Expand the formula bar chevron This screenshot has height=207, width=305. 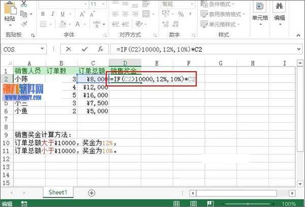point(299,49)
